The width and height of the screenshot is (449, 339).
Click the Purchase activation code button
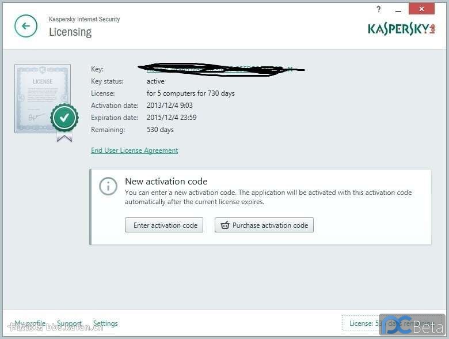(x=264, y=225)
